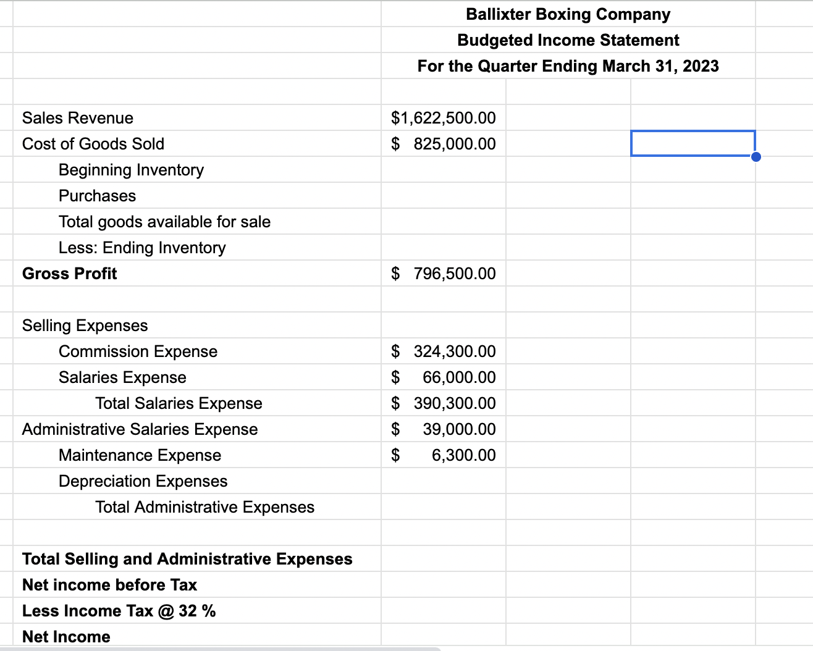Viewport: 813px width, 651px height.
Task: Click the $796,500.00 gross profit value
Action: tap(442, 273)
